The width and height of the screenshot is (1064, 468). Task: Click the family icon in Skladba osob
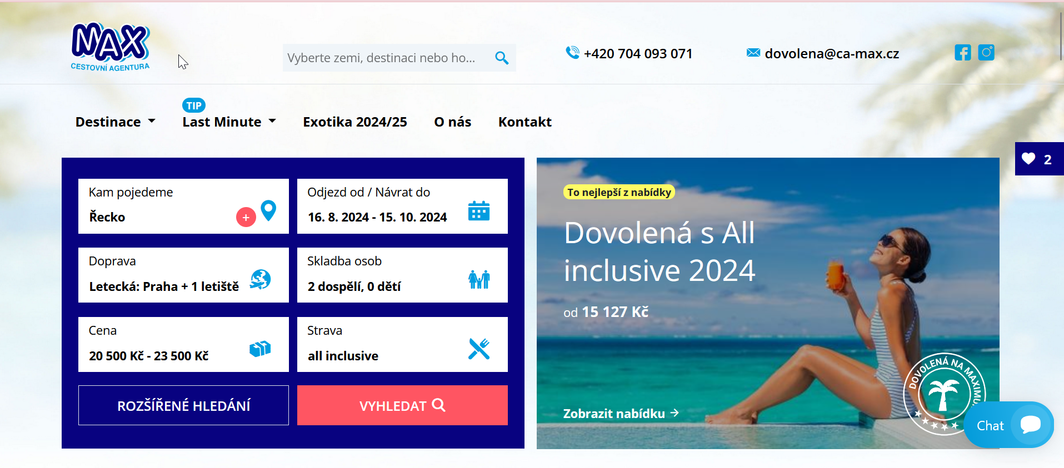tap(479, 279)
